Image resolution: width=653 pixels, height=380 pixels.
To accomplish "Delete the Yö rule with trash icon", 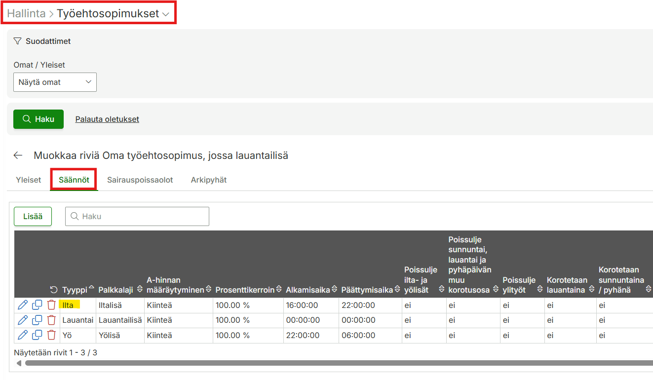I will (51, 335).
